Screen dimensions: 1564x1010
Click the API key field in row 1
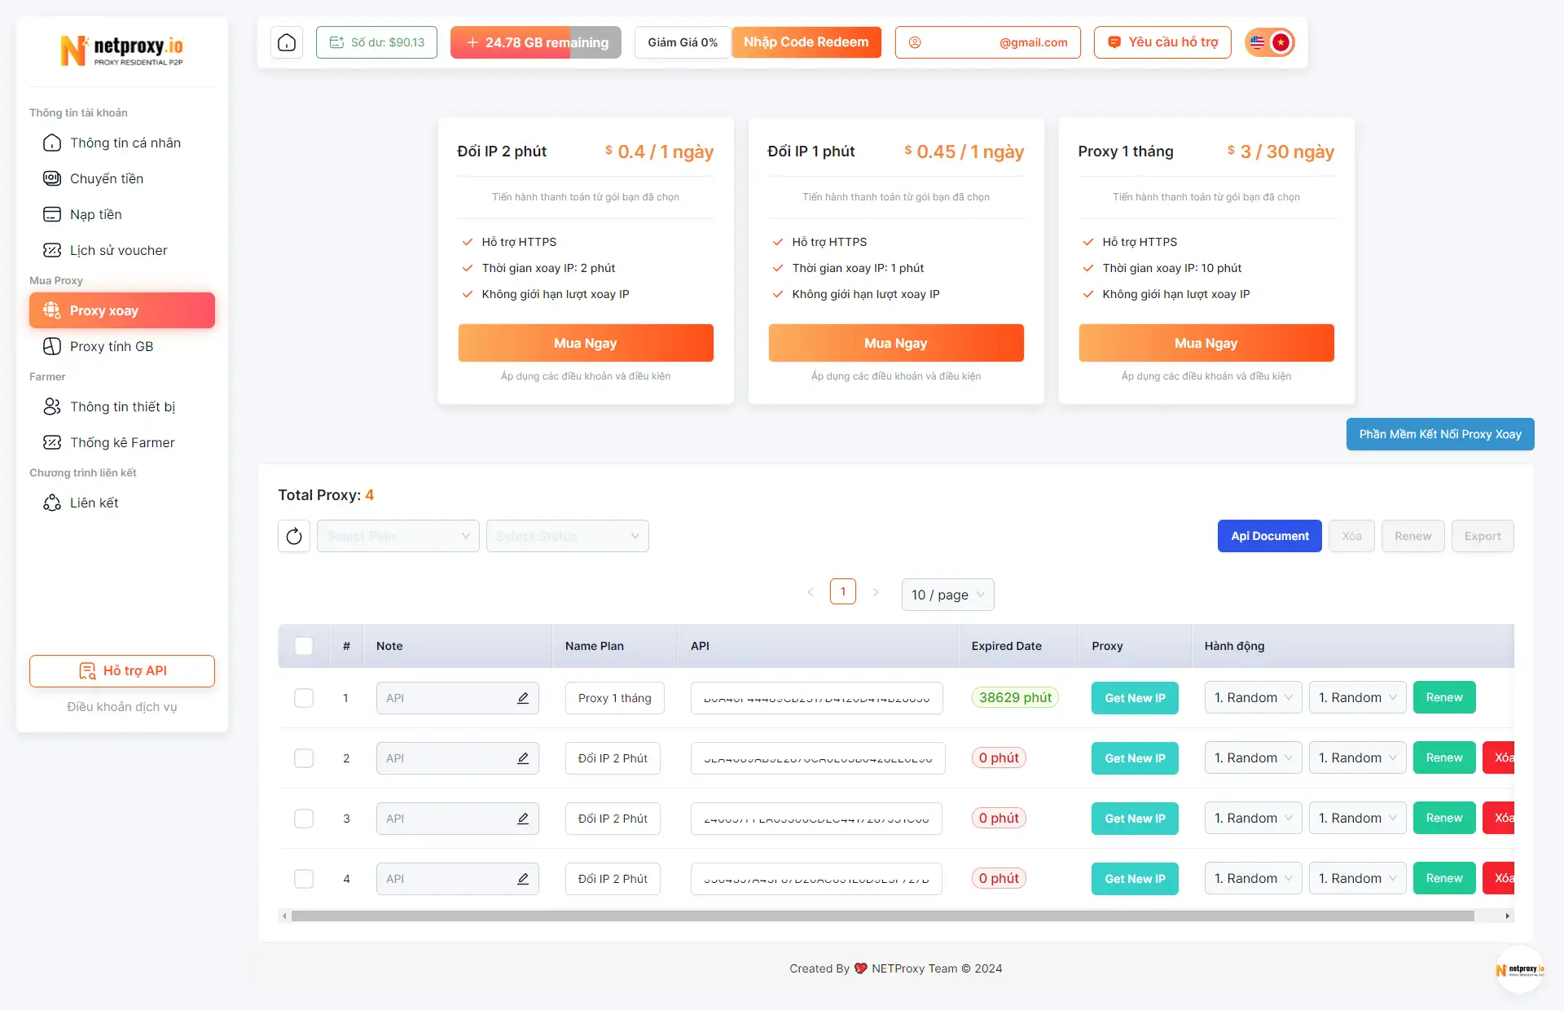[817, 698]
